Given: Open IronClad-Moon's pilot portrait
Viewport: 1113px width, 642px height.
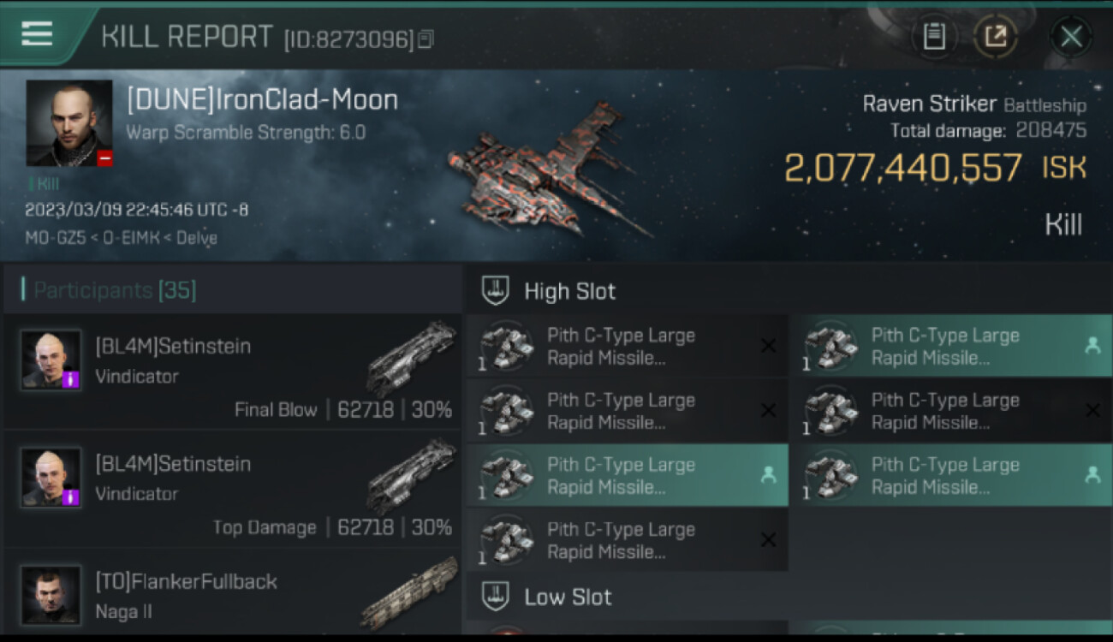Looking at the screenshot, I should [68, 122].
